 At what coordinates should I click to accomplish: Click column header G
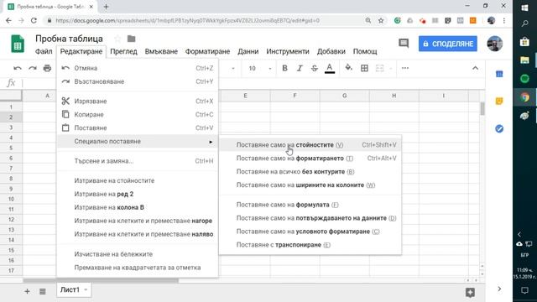pos(345,96)
